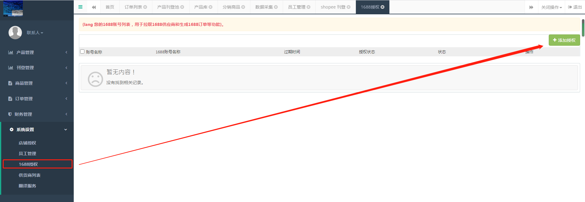Close the 员工管理 tab

click(x=308, y=7)
